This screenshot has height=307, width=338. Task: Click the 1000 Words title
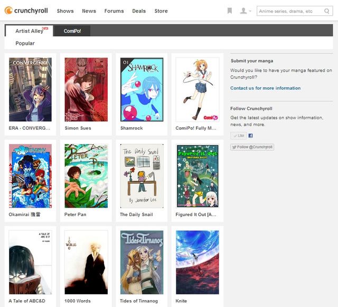click(x=78, y=301)
